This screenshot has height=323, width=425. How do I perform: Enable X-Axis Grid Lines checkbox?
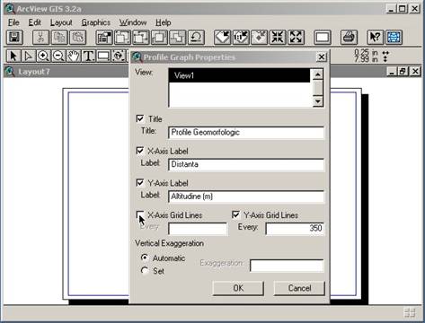140,214
